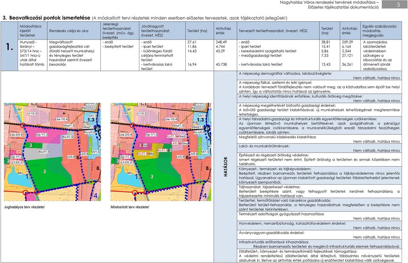Click the large row number "1."
The width and height of the screenshot is (408, 263).
click(9, 47)
